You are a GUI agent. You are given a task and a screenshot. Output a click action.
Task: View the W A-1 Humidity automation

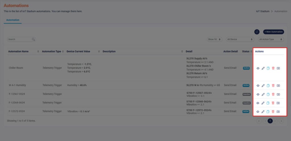click(x=258, y=85)
